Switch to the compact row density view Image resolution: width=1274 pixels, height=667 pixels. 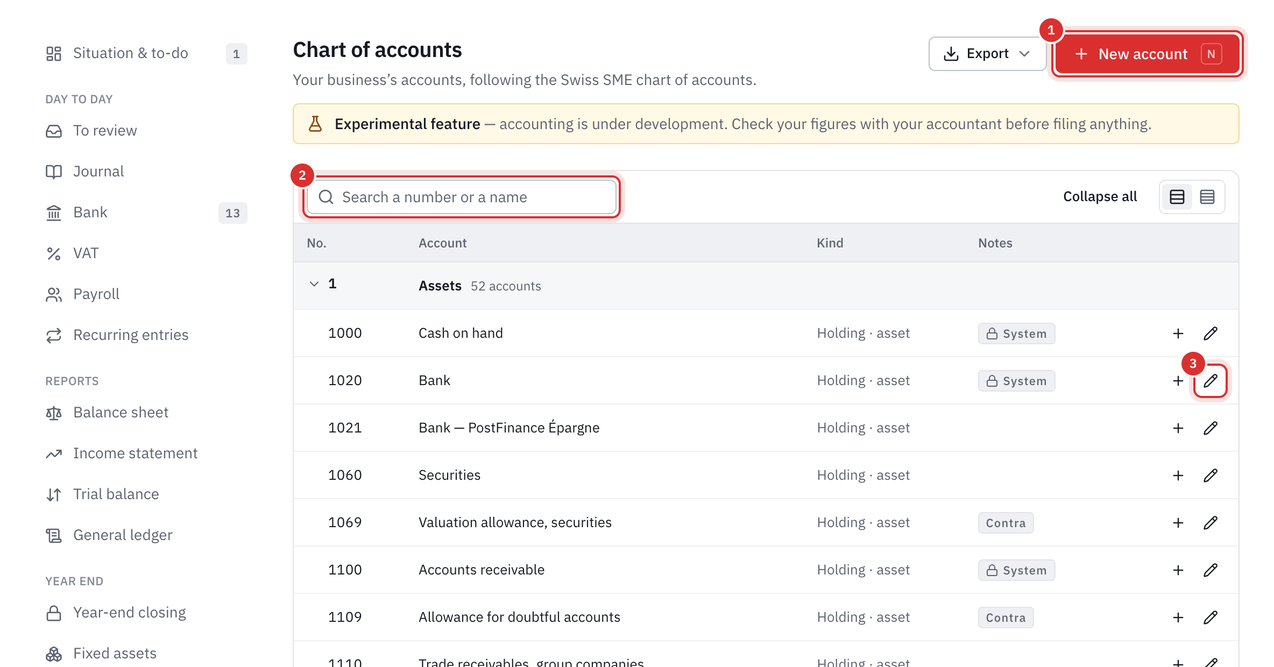point(1207,197)
